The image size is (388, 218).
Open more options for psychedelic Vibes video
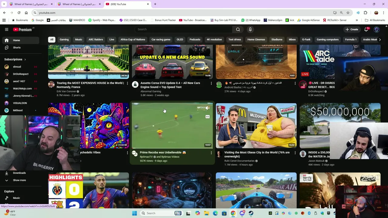pos(127,153)
